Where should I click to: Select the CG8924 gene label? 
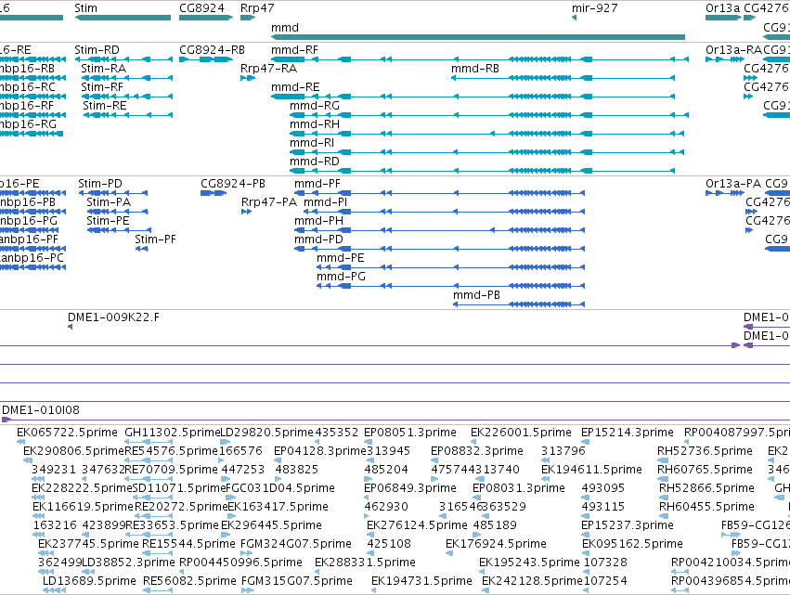pyautogui.click(x=201, y=8)
